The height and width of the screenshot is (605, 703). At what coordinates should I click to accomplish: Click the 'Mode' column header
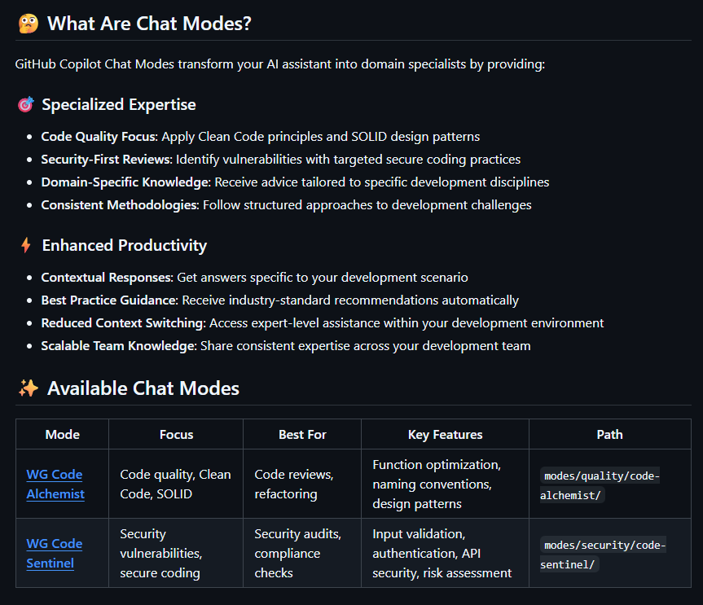point(63,434)
